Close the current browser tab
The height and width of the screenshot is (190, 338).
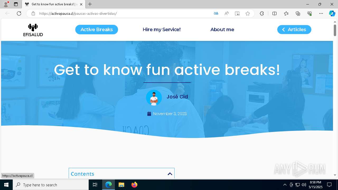pos(81,4)
